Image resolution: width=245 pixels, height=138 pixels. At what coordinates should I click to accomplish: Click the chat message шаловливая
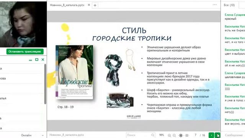coord(235,77)
